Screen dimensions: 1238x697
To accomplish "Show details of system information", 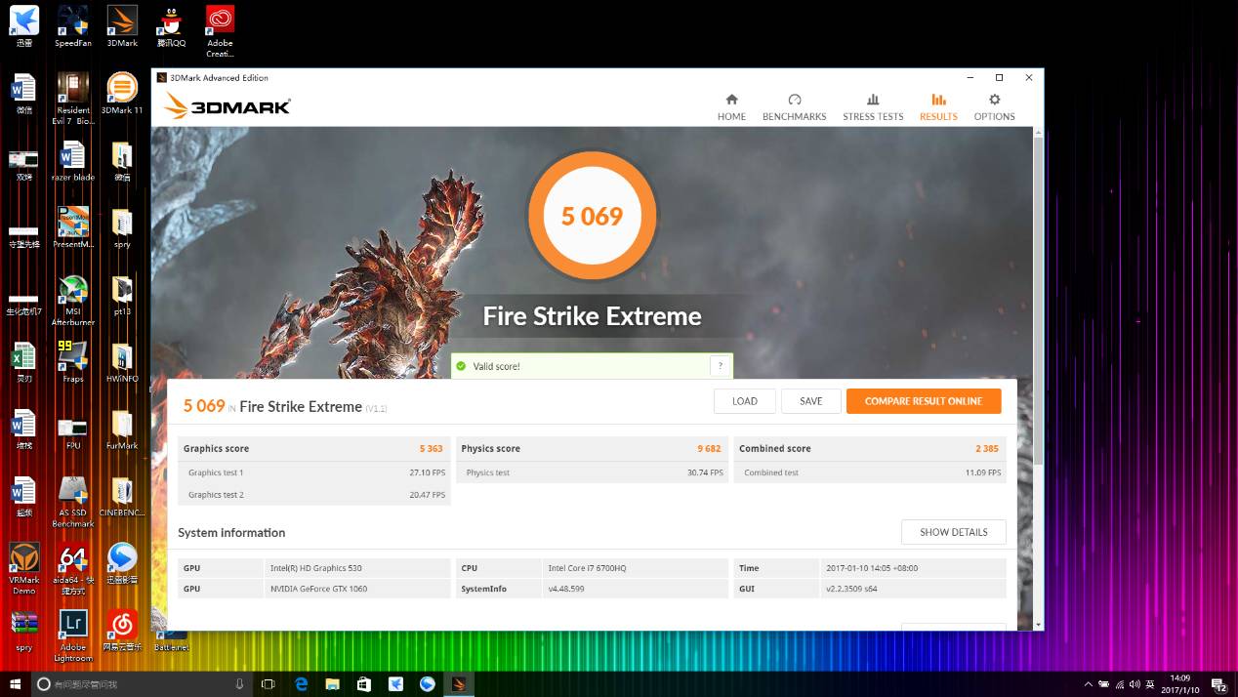I will pyautogui.click(x=953, y=532).
